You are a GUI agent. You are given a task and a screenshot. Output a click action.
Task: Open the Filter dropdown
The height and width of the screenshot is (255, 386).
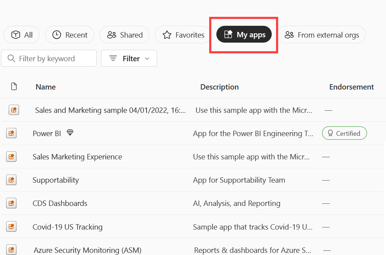129,58
